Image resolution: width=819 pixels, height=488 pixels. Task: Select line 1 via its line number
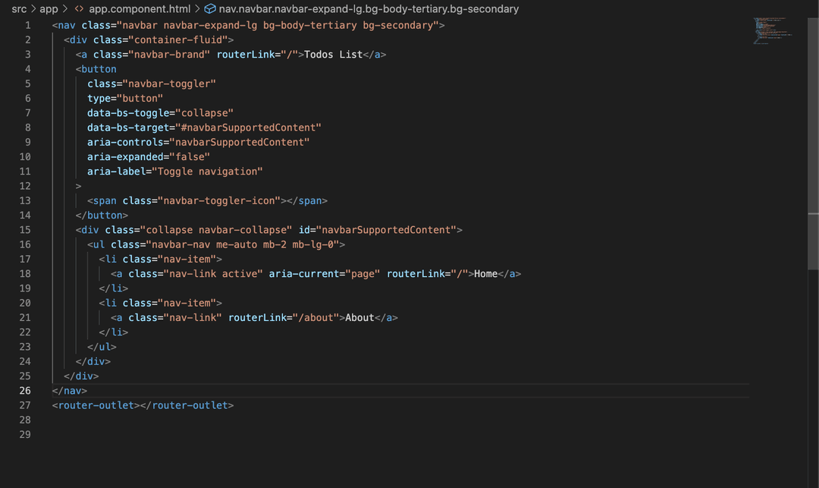[x=27, y=25]
